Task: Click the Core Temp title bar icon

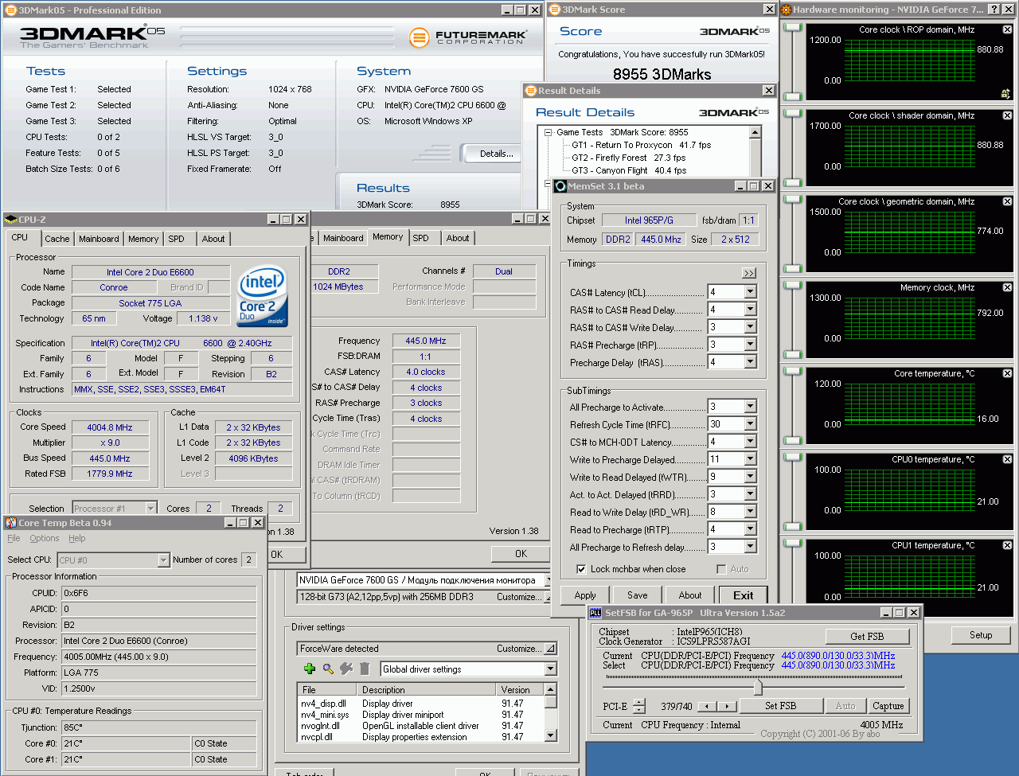Action: pos(11,523)
